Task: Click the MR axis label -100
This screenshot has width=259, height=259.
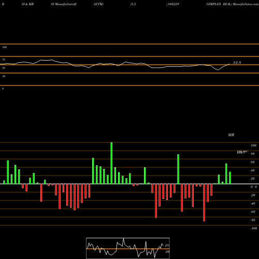Action: (254, 228)
